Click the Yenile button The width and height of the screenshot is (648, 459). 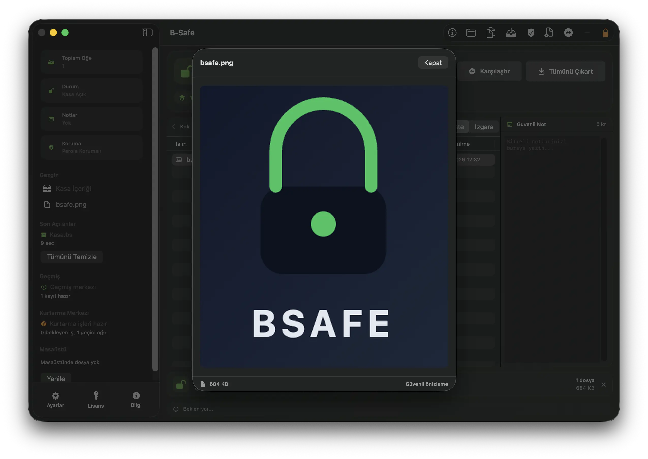pos(56,378)
